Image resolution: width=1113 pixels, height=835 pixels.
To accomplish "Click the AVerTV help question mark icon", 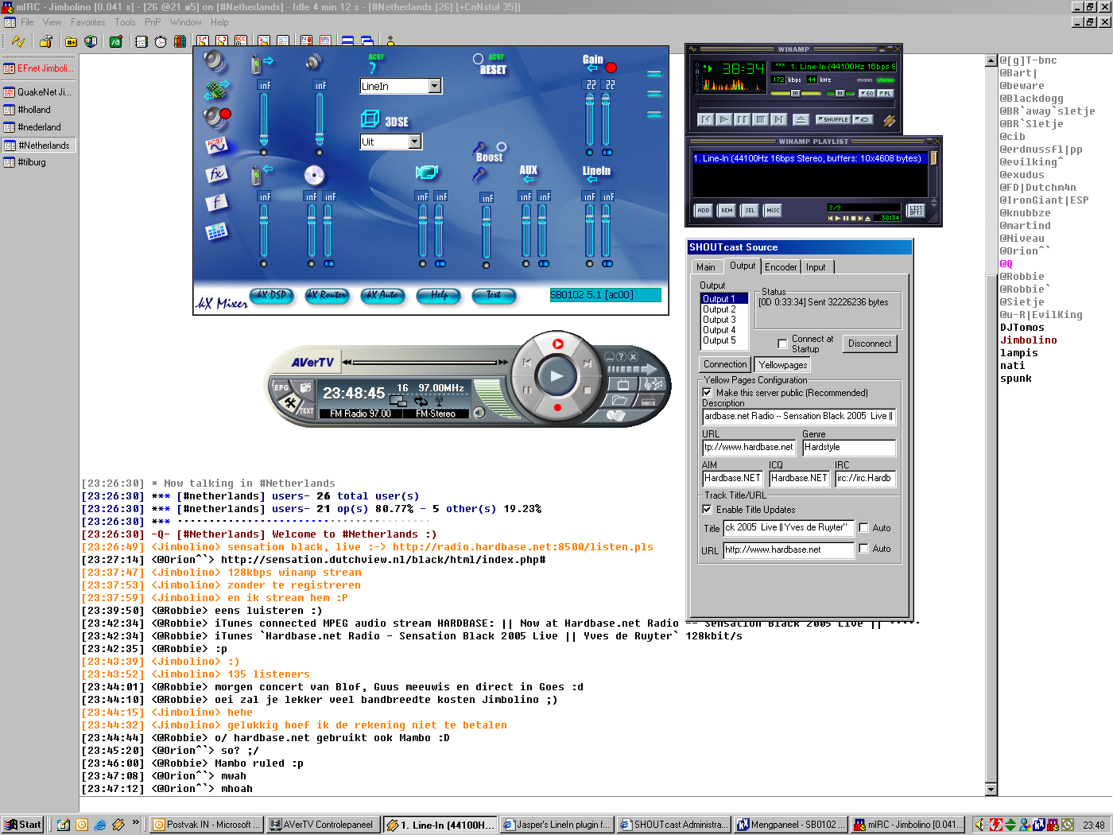I will (622, 357).
